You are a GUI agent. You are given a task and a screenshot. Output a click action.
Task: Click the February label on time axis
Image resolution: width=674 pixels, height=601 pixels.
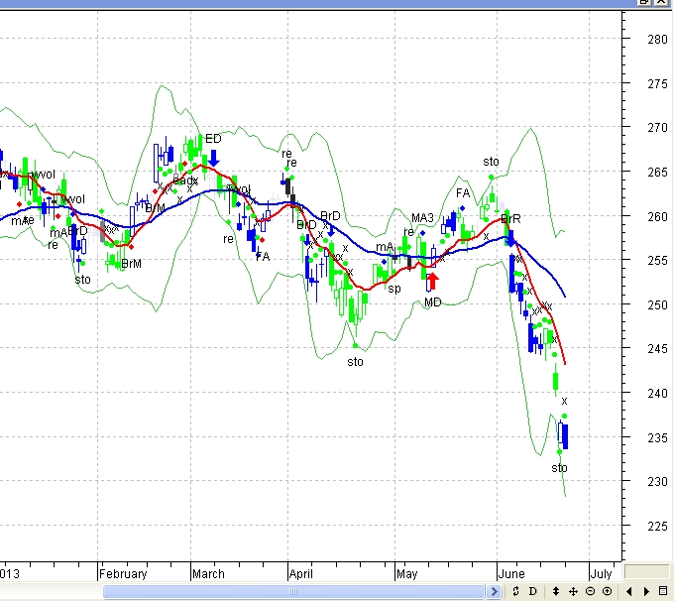point(123,573)
